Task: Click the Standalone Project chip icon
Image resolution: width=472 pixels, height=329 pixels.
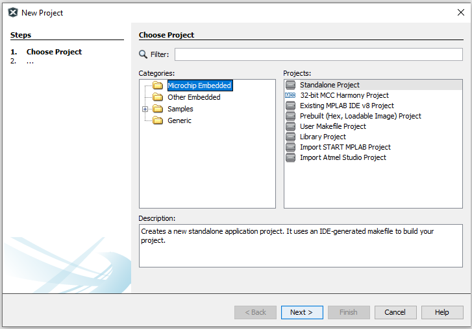Action: tap(290, 85)
